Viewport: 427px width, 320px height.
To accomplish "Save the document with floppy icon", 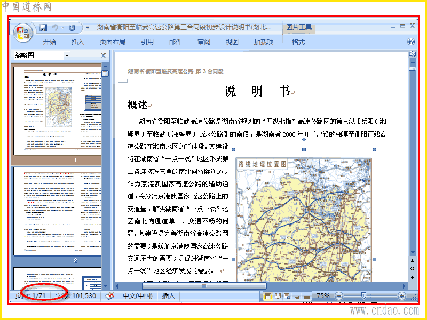I will [43, 28].
